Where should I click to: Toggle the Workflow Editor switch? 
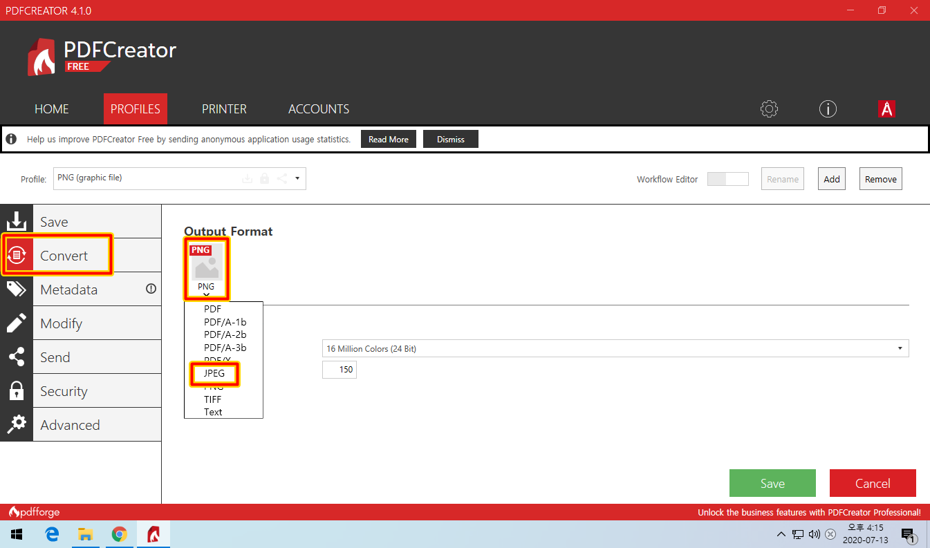pyautogui.click(x=728, y=179)
